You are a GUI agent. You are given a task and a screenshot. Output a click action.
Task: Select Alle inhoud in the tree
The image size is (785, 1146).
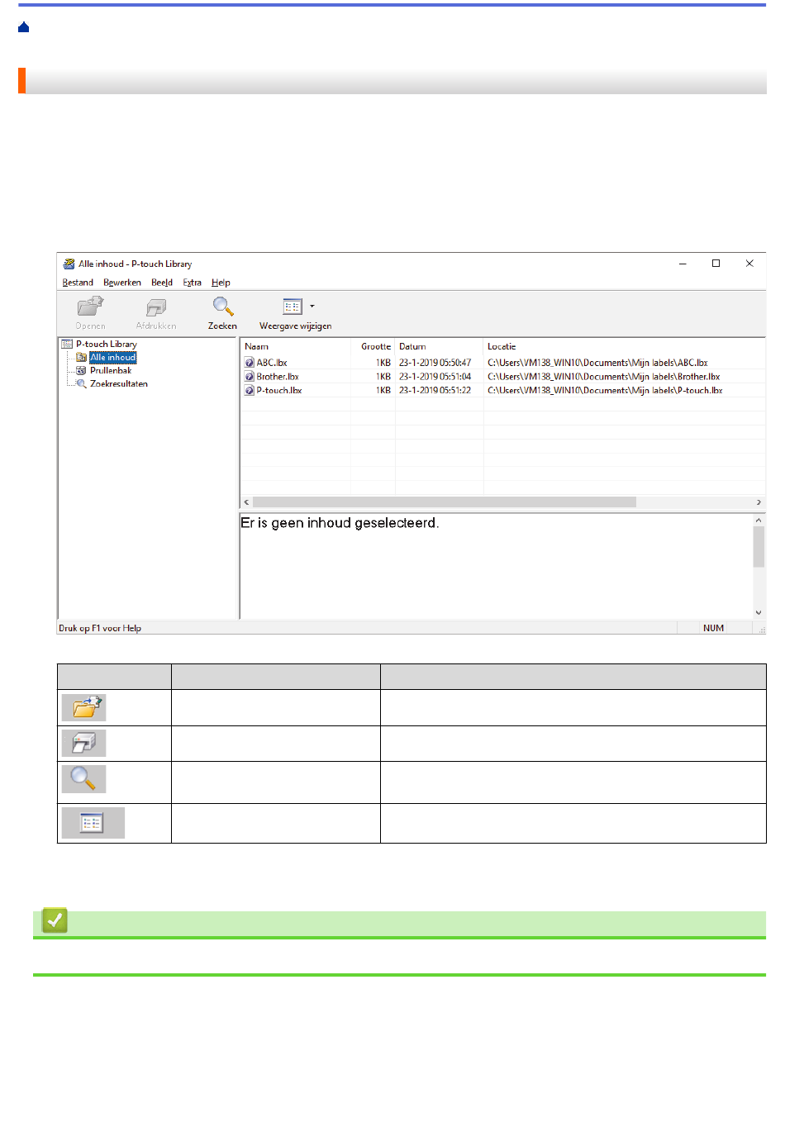pyautogui.click(x=112, y=358)
